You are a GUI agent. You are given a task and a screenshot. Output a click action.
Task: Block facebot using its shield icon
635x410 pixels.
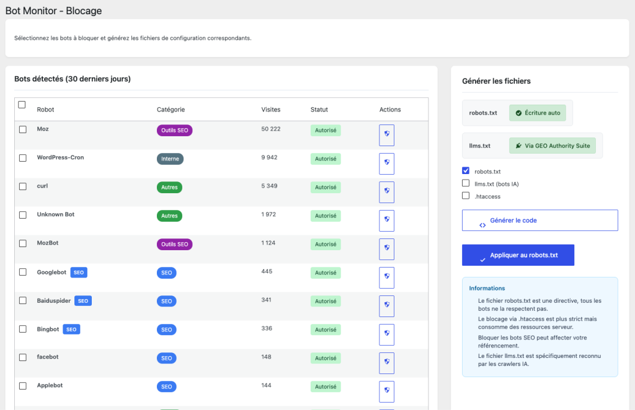[386, 363]
